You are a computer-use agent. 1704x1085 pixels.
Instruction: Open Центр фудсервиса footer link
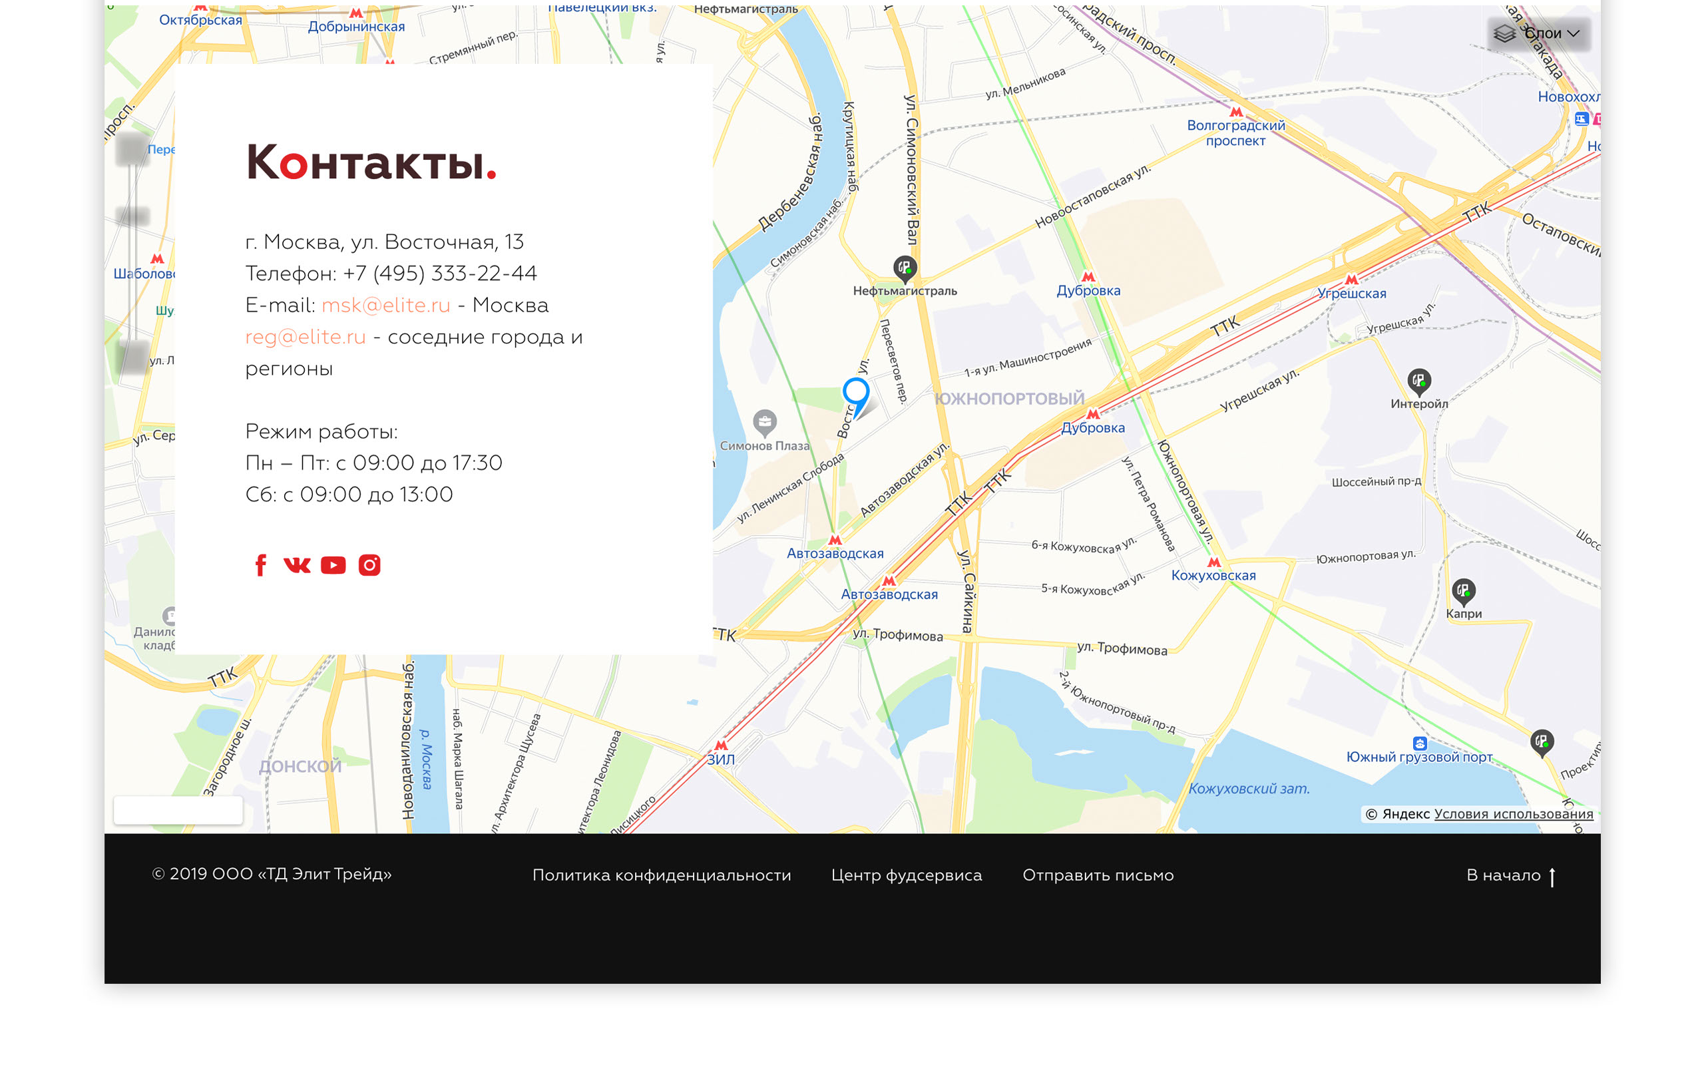tap(907, 875)
